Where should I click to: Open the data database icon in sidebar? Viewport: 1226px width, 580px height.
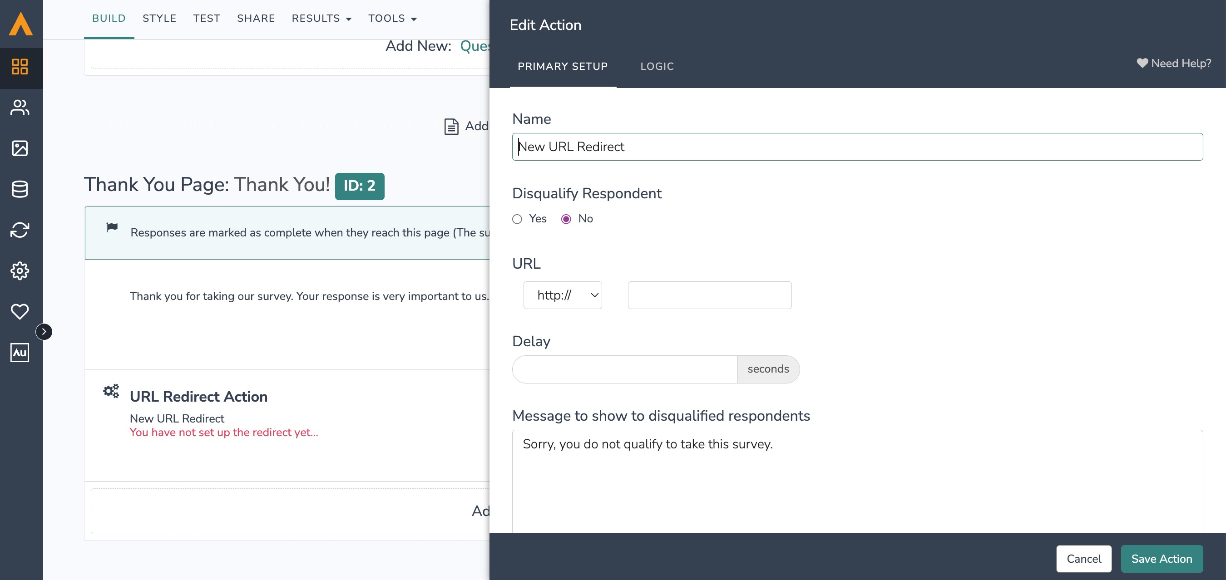click(x=20, y=189)
